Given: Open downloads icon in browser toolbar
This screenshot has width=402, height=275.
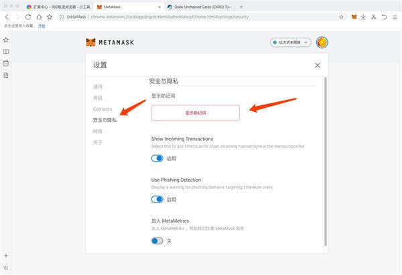Looking at the screenshot, I should [x=363, y=17].
